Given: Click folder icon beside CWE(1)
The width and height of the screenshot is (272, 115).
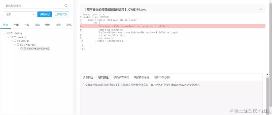Looking at the screenshot, I should [18, 41].
